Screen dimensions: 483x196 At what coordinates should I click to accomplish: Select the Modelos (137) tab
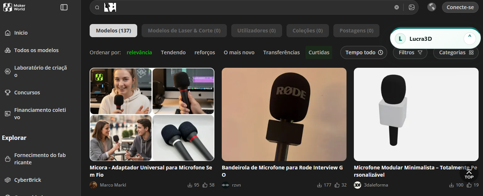[x=113, y=31]
